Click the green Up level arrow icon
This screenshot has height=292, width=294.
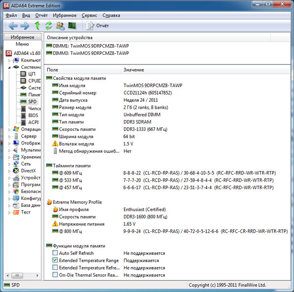point(37,25)
